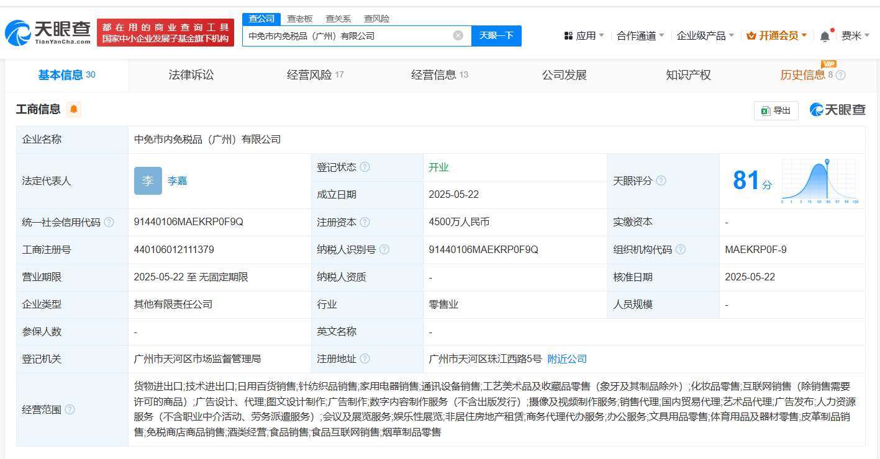This screenshot has height=459, width=880.
Task: Open the 附近公司 link
Action: (x=567, y=359)
